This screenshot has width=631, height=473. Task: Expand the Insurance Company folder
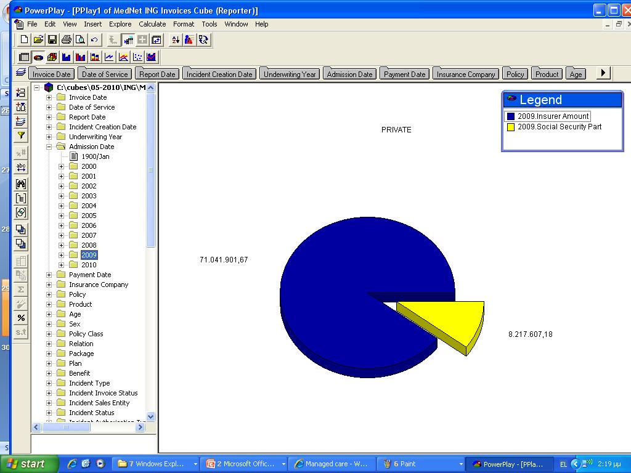(49, 285)
